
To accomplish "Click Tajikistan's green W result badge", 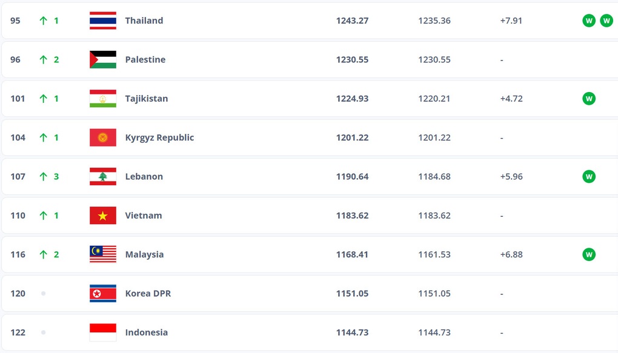I will (x=588, y=98).
